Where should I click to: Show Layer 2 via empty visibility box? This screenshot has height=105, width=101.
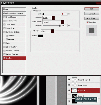pos(69,96)
